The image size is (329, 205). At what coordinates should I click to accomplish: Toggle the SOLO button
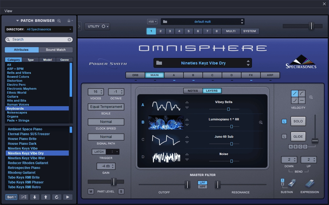tap(298, 121)
